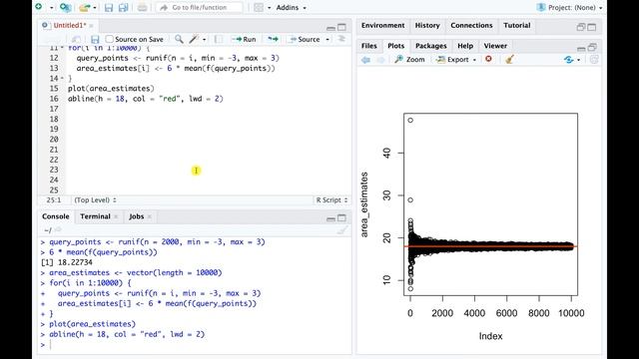
Task: Click the fold marker at line 14
Action: point(62,78)
